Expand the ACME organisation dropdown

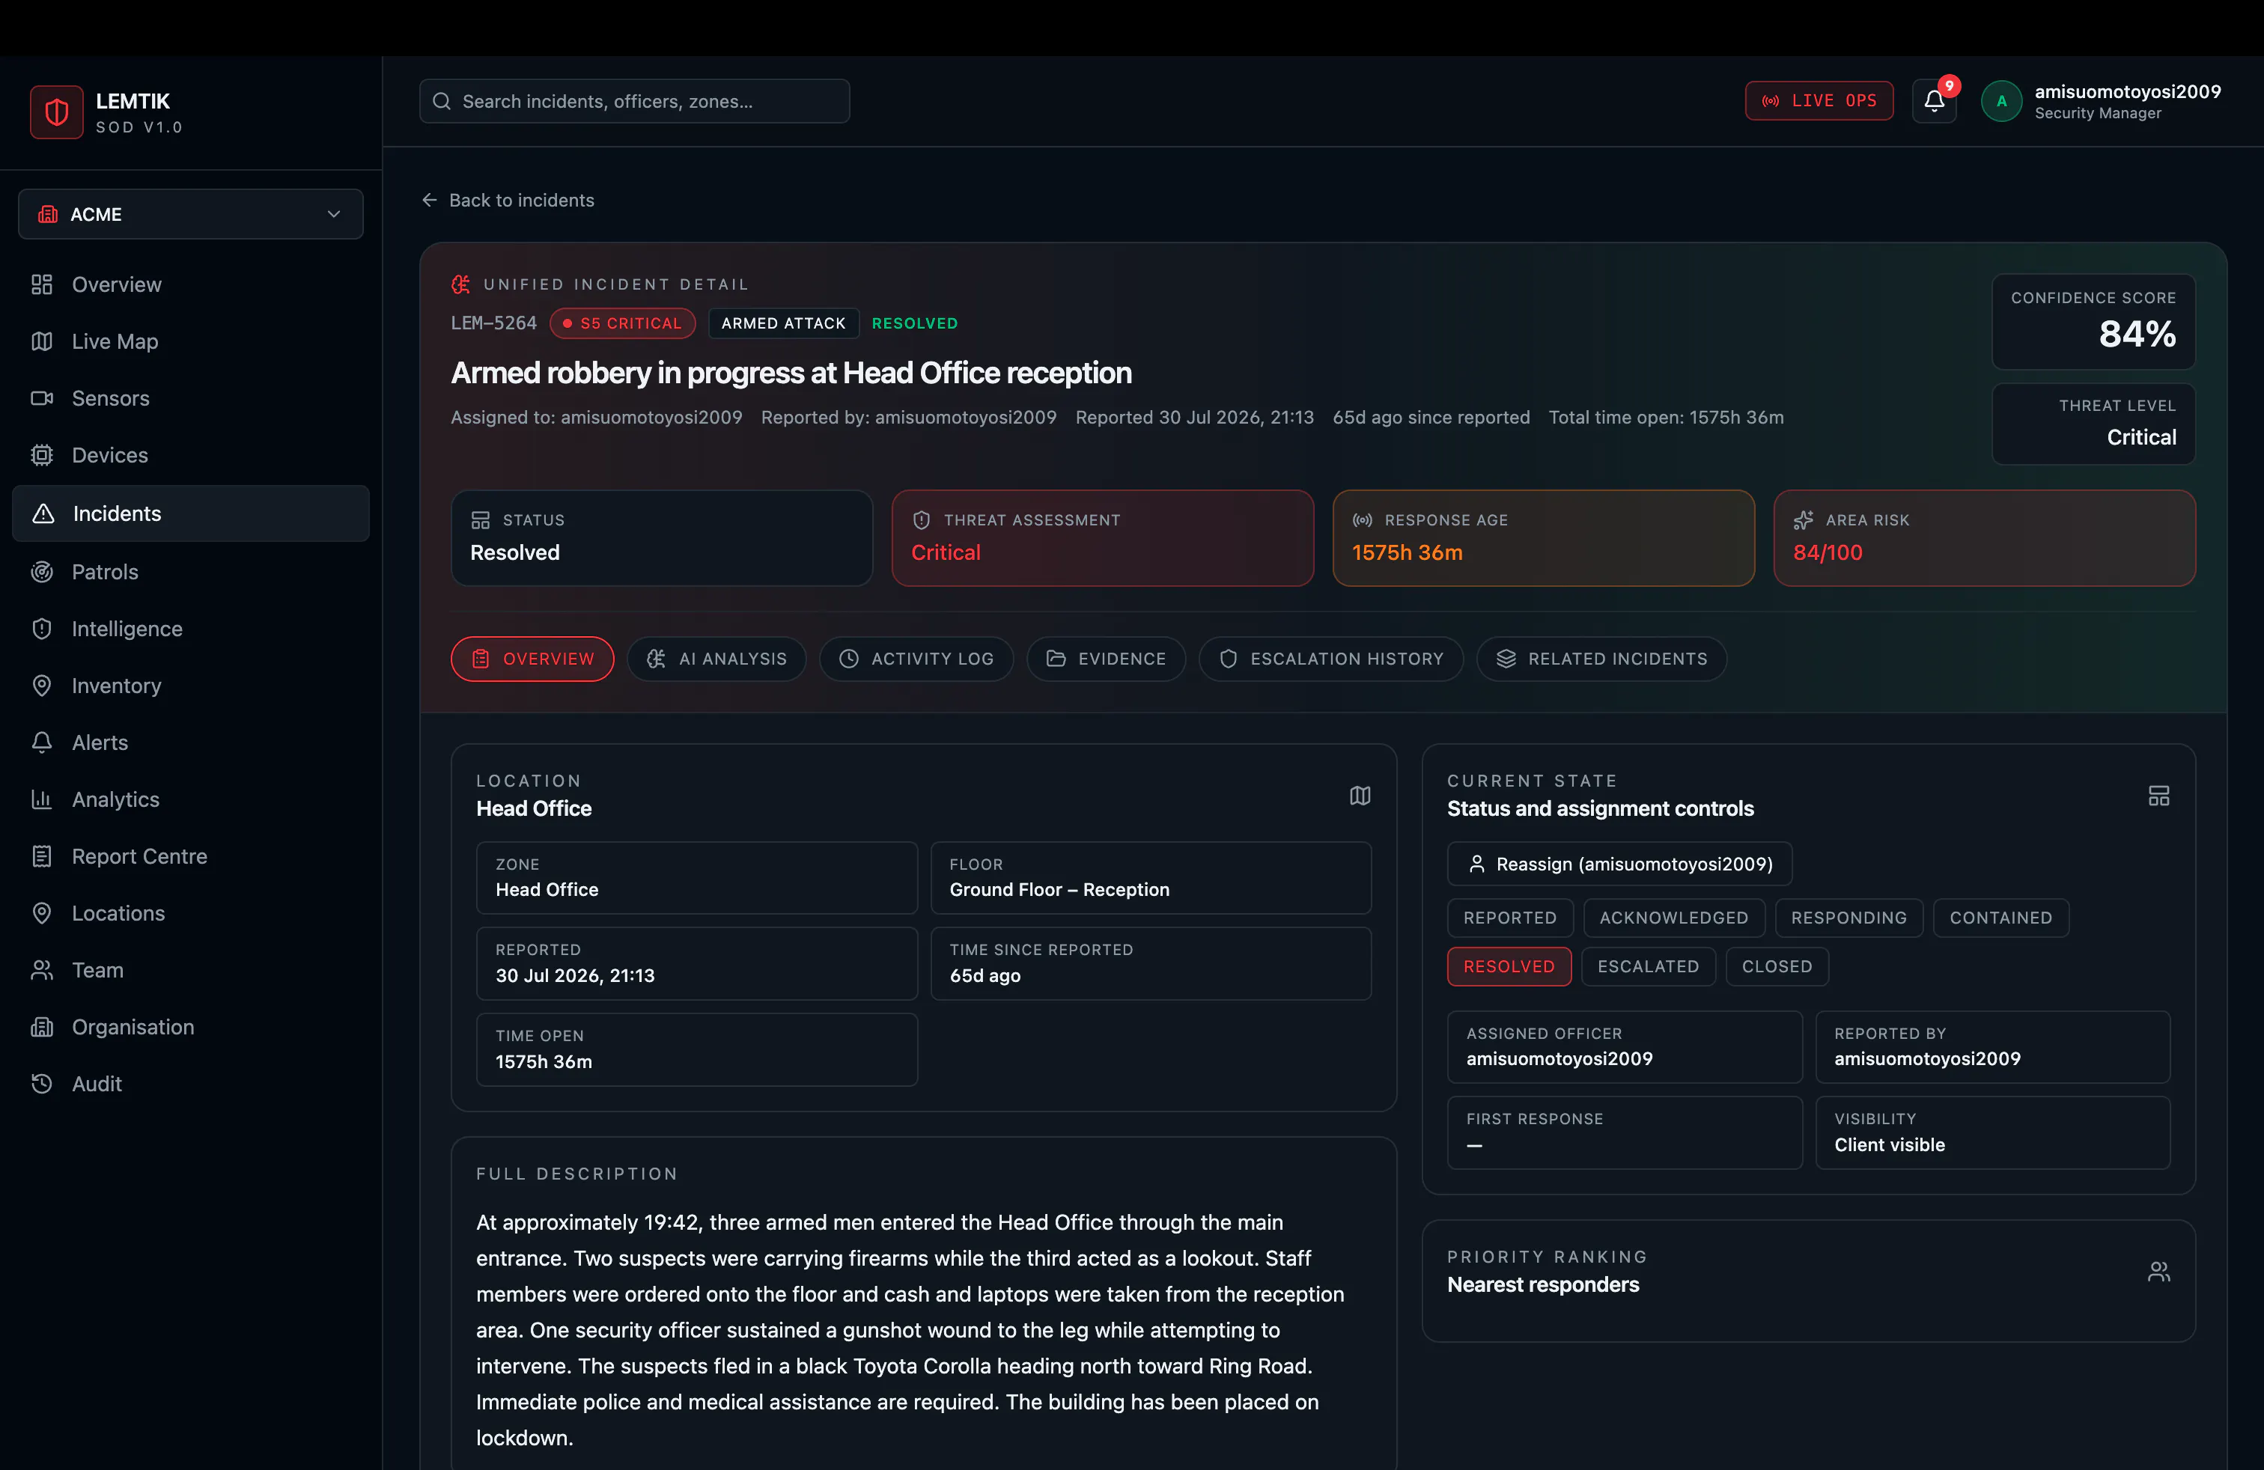pyautogui.click(x=190, y=214)
